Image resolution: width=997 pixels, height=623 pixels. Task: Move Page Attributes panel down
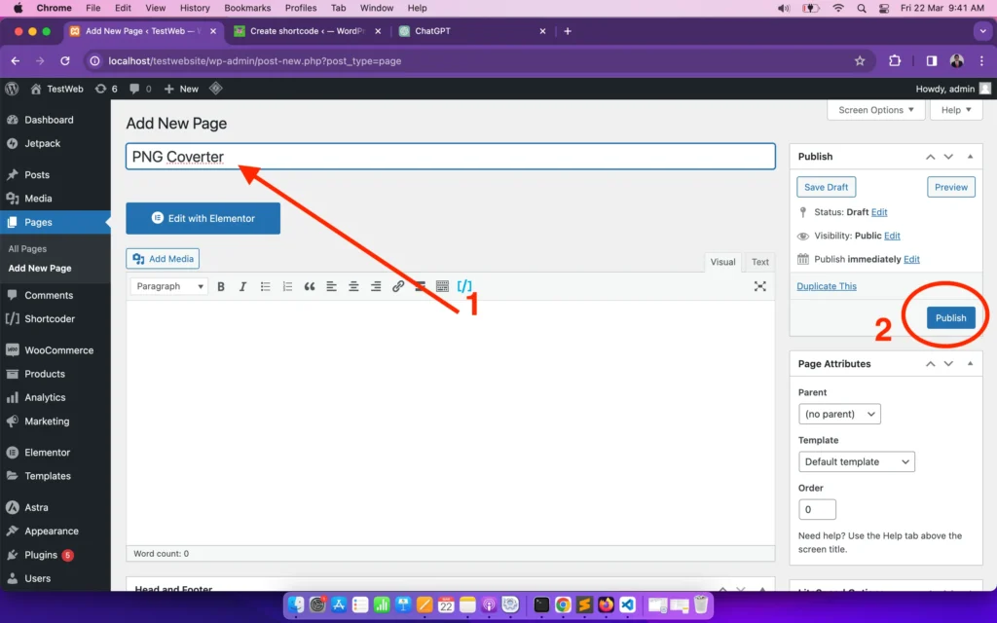point(948,364)
